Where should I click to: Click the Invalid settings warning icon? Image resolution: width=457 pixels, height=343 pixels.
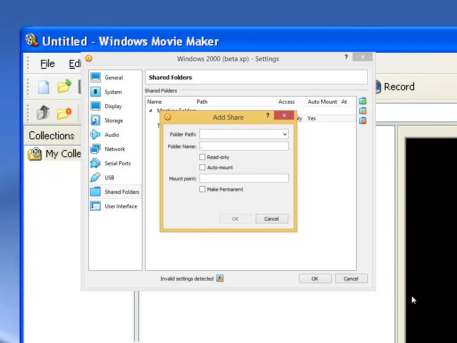220,279
